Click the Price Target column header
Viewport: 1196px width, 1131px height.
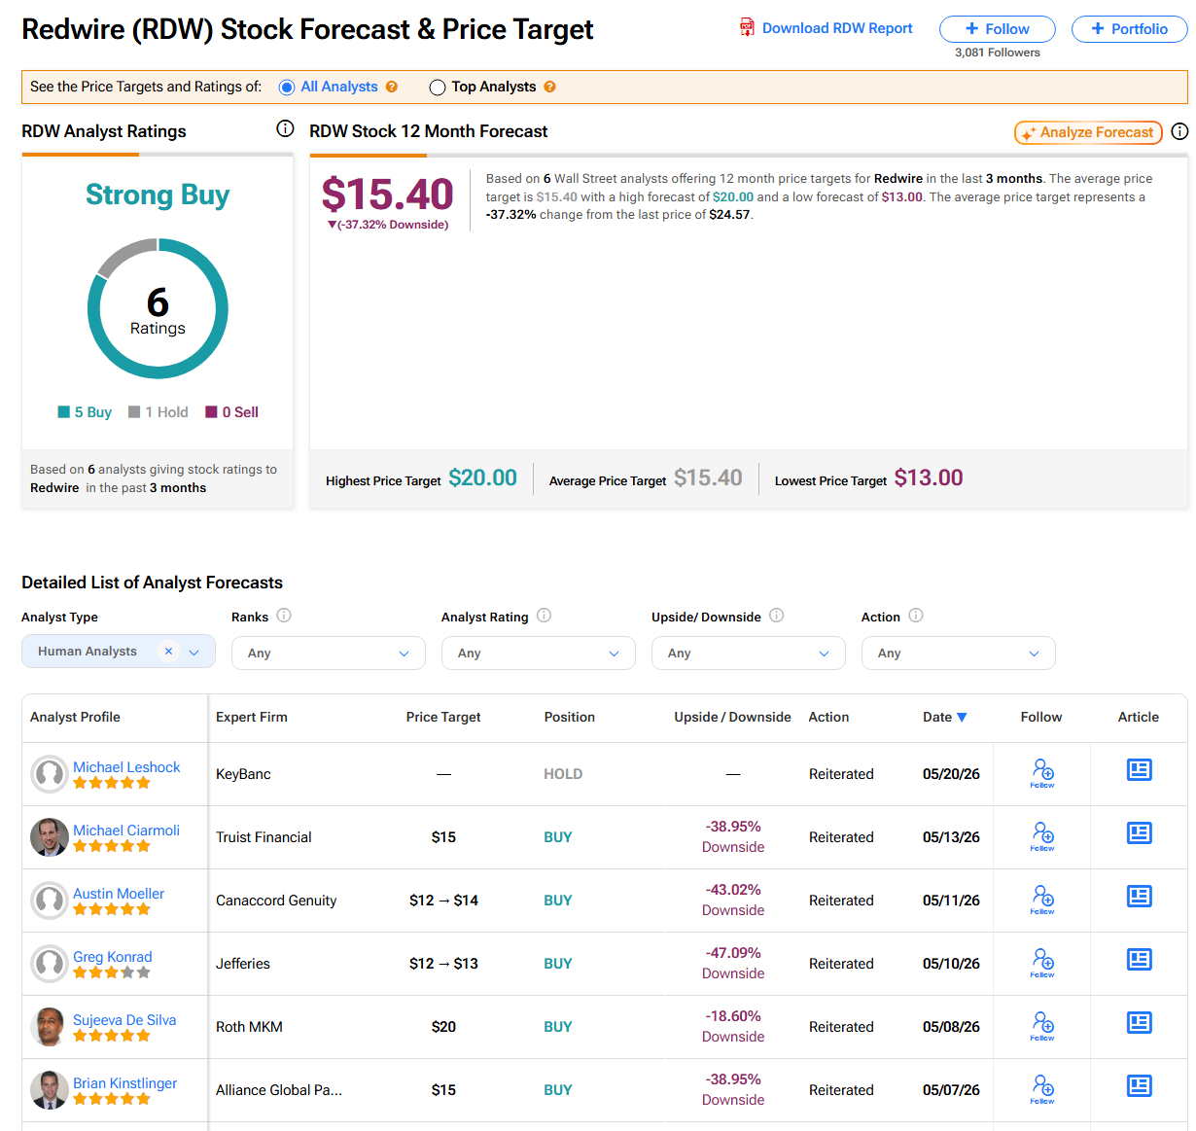(443, 717)
